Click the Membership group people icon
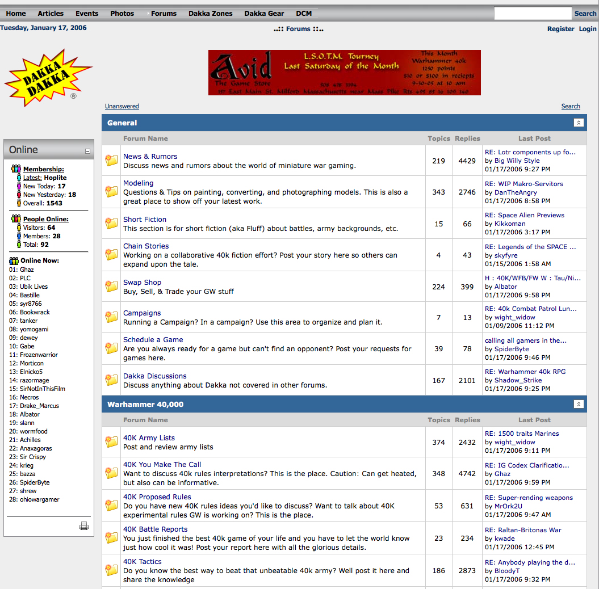Viewport: 599px width, 589px height. [16, 169]
